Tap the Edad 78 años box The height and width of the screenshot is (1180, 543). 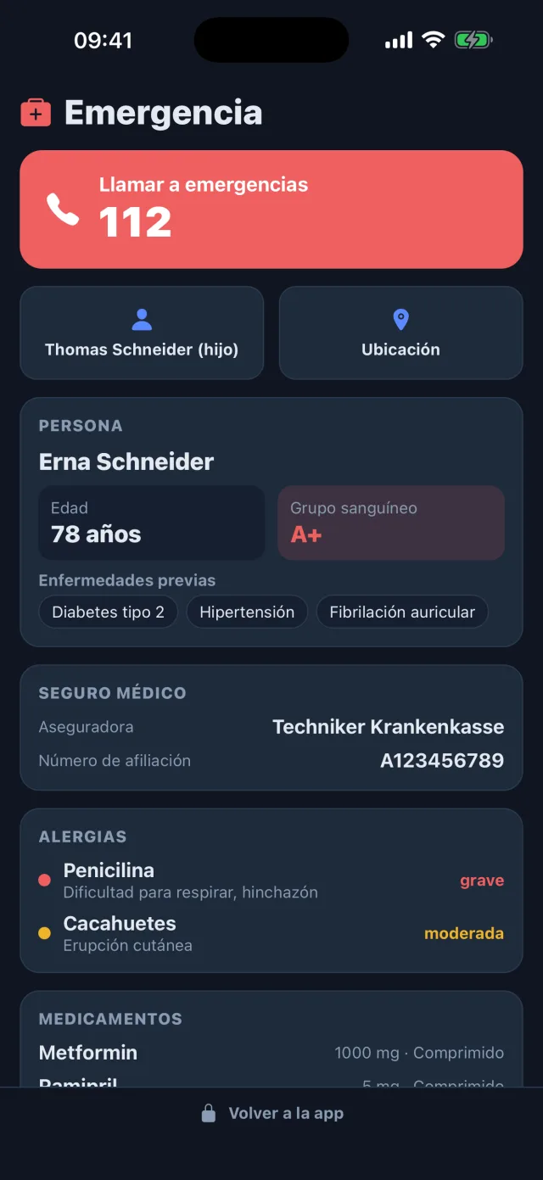[152, 523]
